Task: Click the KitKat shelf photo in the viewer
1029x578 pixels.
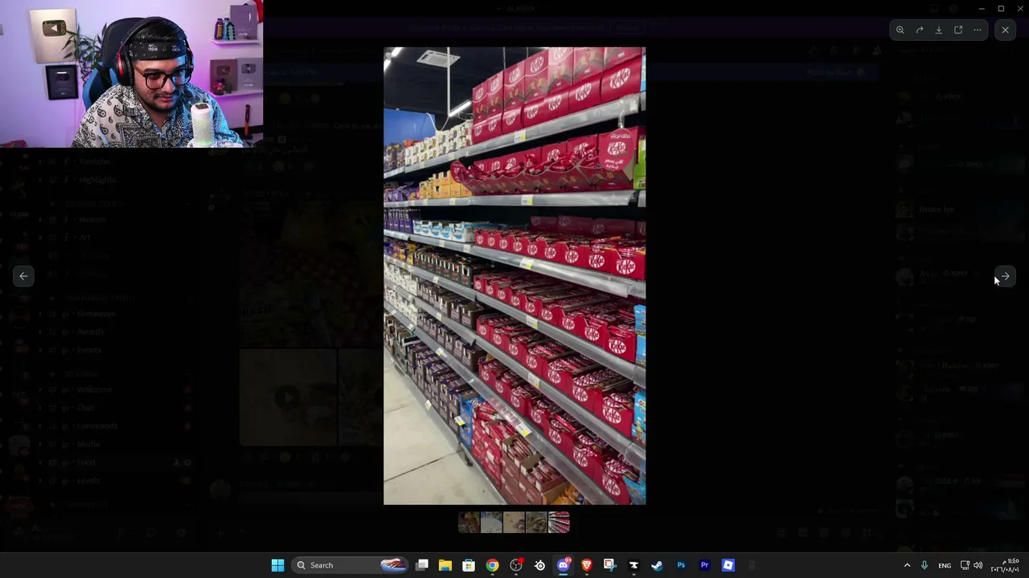Action: pyautogui.click(x=514, y=275)
